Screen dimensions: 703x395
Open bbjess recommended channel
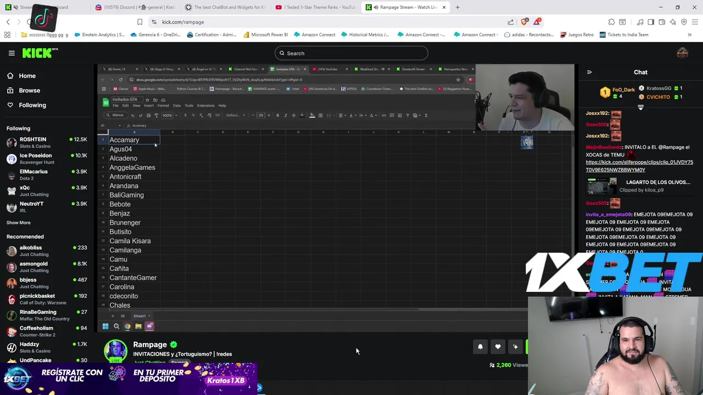click(47, 283)
